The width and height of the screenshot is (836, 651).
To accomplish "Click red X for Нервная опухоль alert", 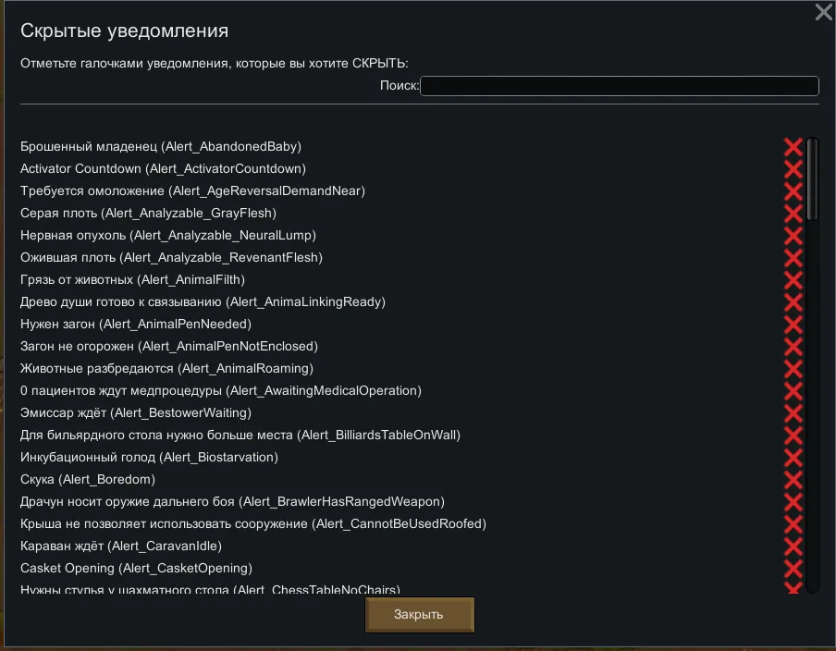I will (793, 236).
